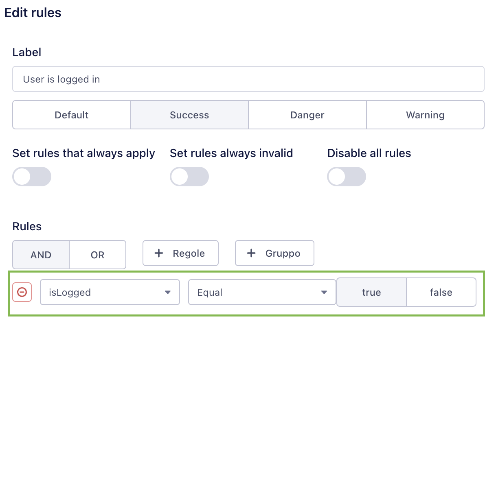This screenshot has width=496, height=502.
Task: Choose the Warning style option
Action: coord(425,115)
